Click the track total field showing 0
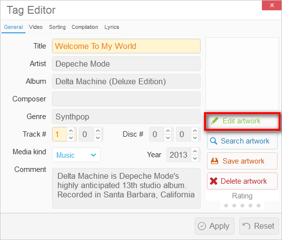This screenshot has width=282, height=240. (86, 134)
